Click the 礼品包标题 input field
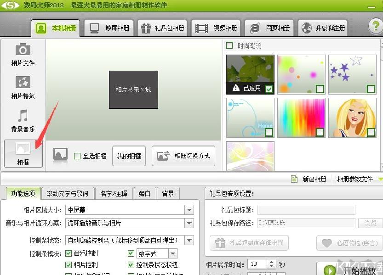Image resolution: width=383 pixels, height=275 pixels. coord(306,210)
